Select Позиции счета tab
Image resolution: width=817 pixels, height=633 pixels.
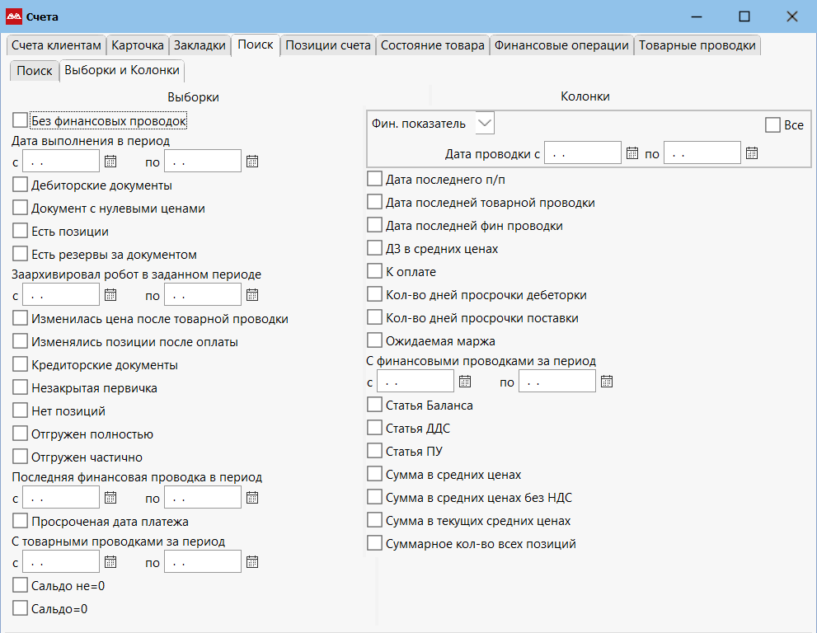[x=328, y=45]
